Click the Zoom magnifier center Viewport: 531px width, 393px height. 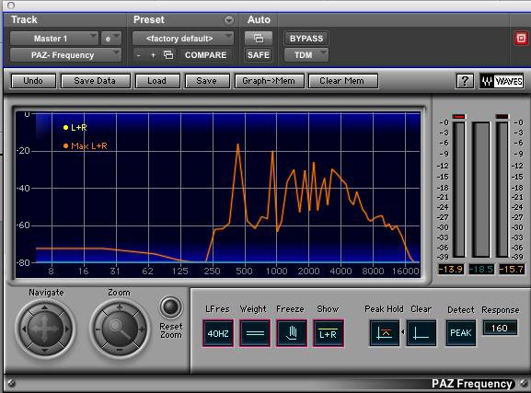120,329
